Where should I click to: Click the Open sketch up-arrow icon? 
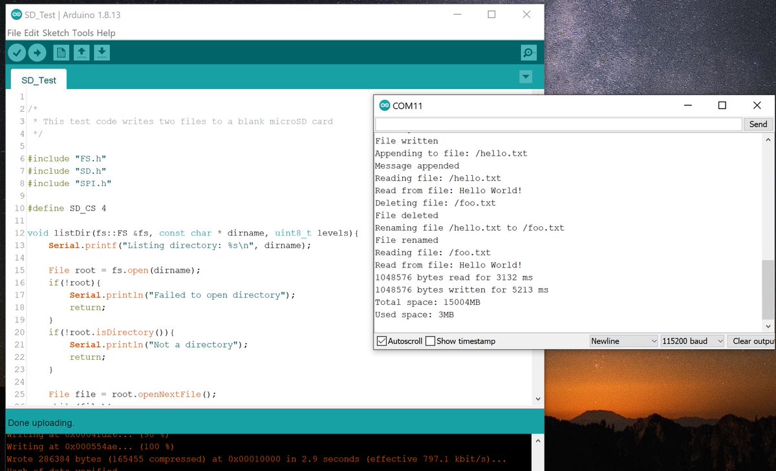pos(81,52)
